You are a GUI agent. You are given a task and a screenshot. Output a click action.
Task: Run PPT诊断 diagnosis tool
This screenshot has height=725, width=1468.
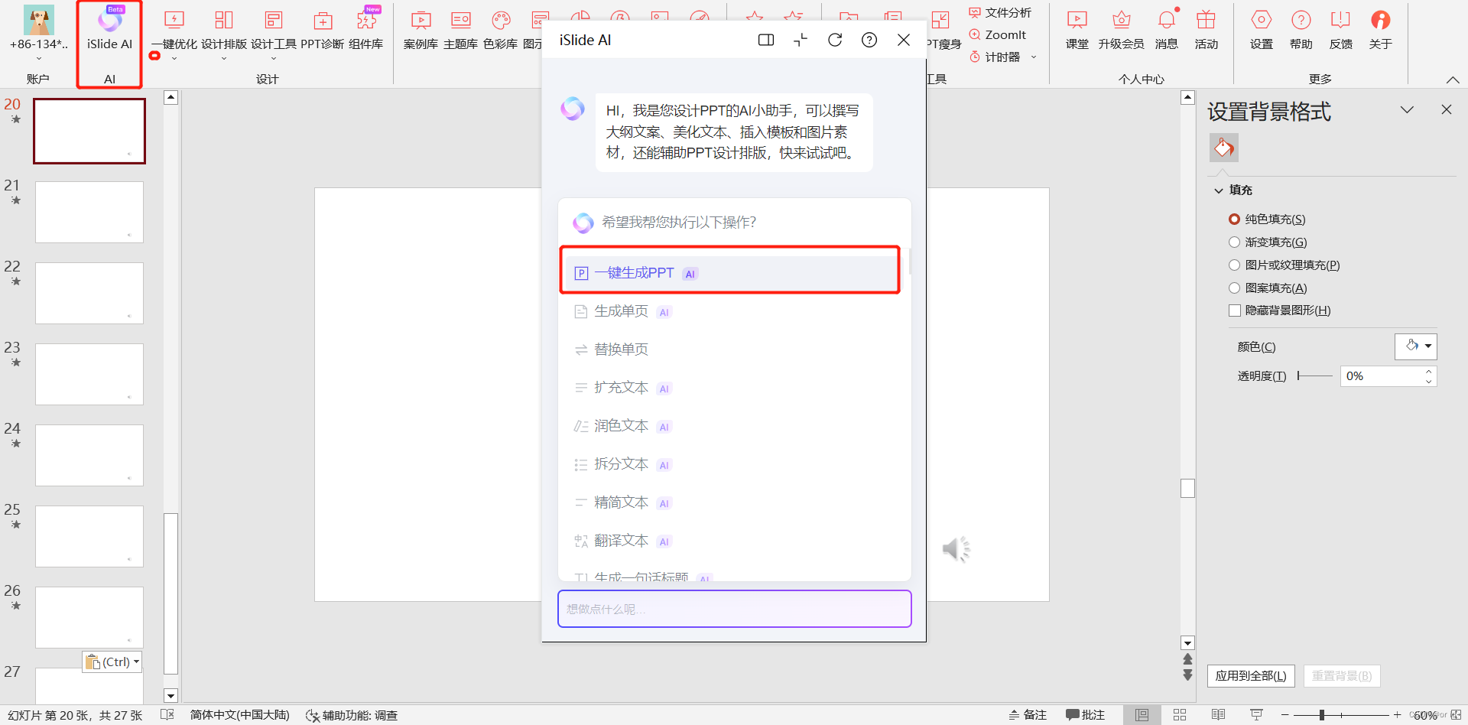click(323, 31)
